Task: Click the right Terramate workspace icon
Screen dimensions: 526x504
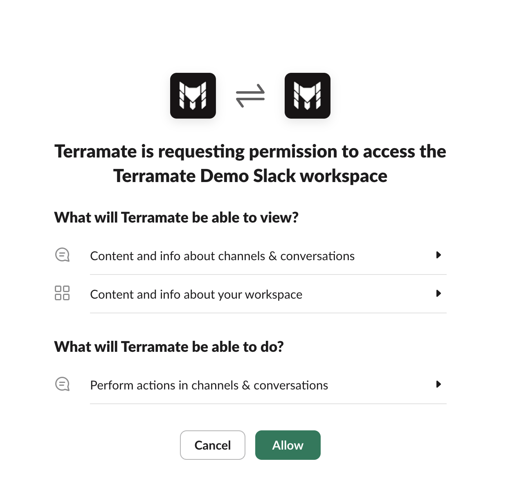Action: pos(307,95)
